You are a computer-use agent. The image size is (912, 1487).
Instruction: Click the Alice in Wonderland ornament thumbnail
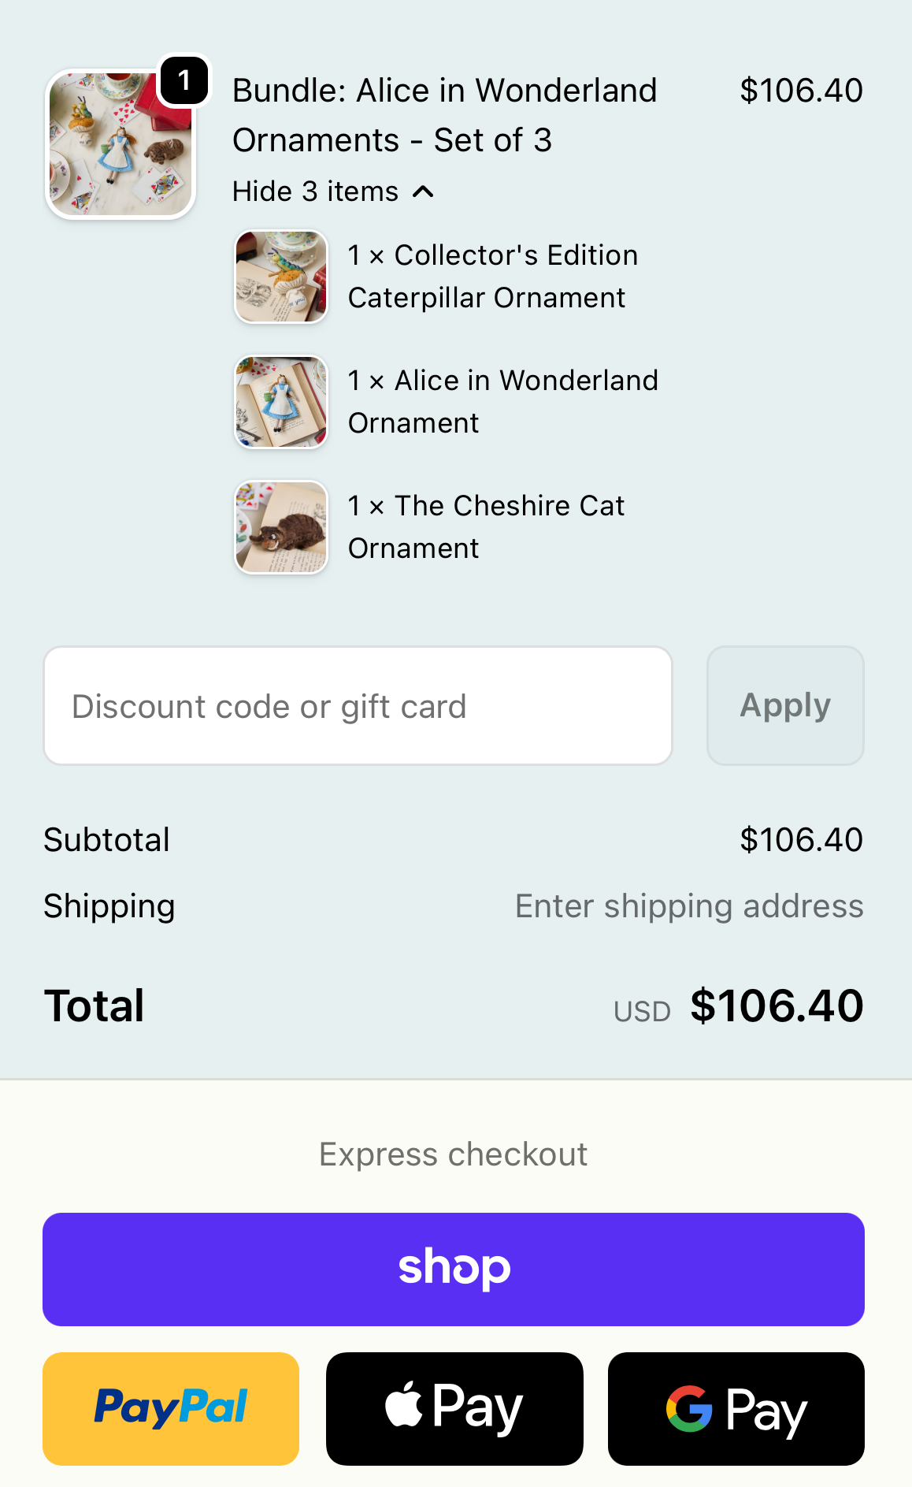click(x=281, y=401)
